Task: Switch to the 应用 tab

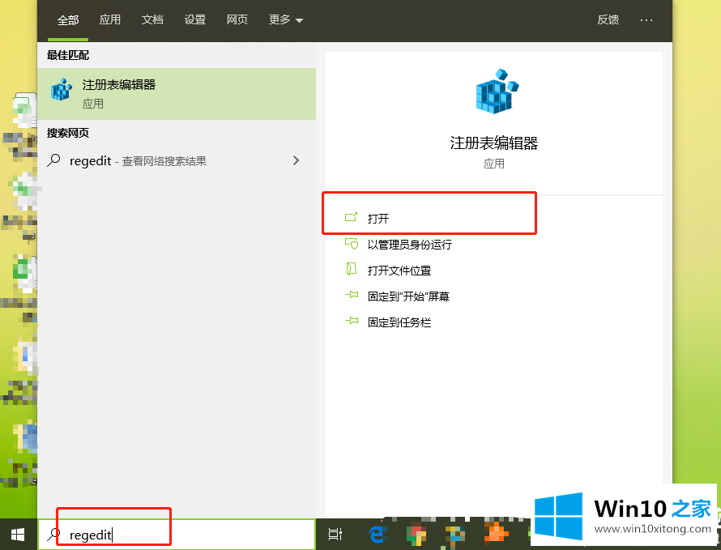Action: (x=110, y=19)
